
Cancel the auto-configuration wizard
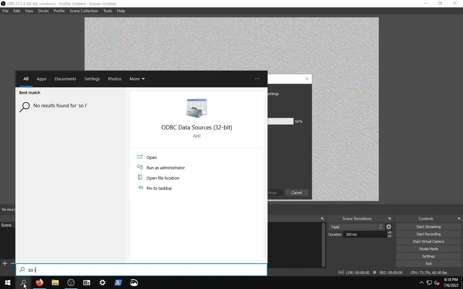point(296,193)
